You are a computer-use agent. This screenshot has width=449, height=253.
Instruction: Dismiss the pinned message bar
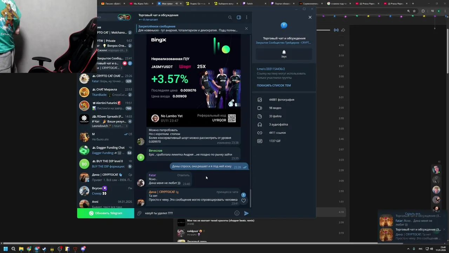pos(246,28)
